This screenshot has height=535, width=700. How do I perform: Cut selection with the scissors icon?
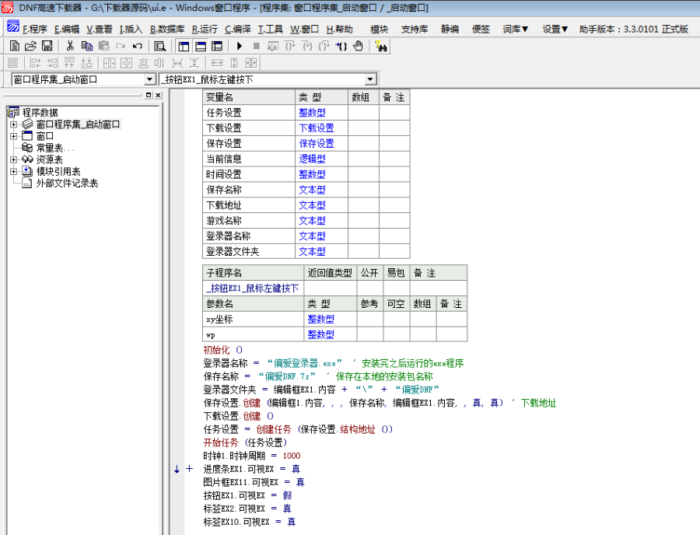[70, 46]
